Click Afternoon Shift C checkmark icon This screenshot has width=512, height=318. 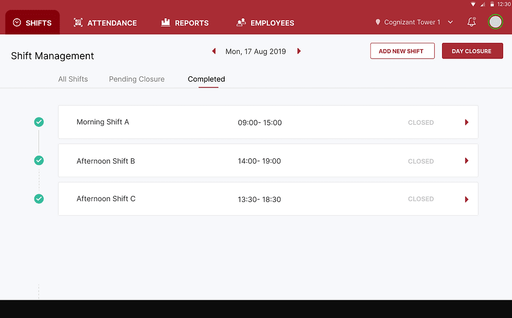39,199
